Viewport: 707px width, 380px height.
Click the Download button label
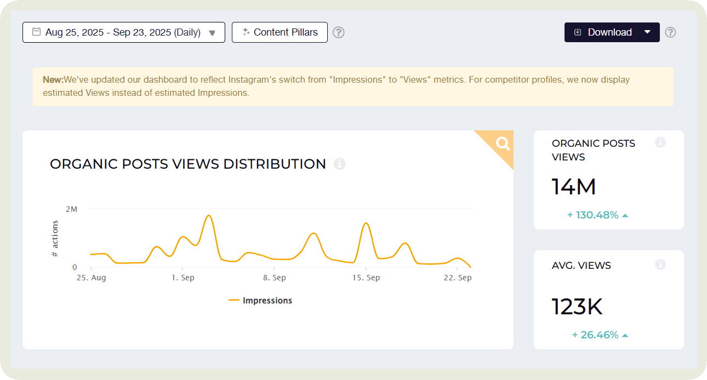pyautogui.click(x=609, y=32)
